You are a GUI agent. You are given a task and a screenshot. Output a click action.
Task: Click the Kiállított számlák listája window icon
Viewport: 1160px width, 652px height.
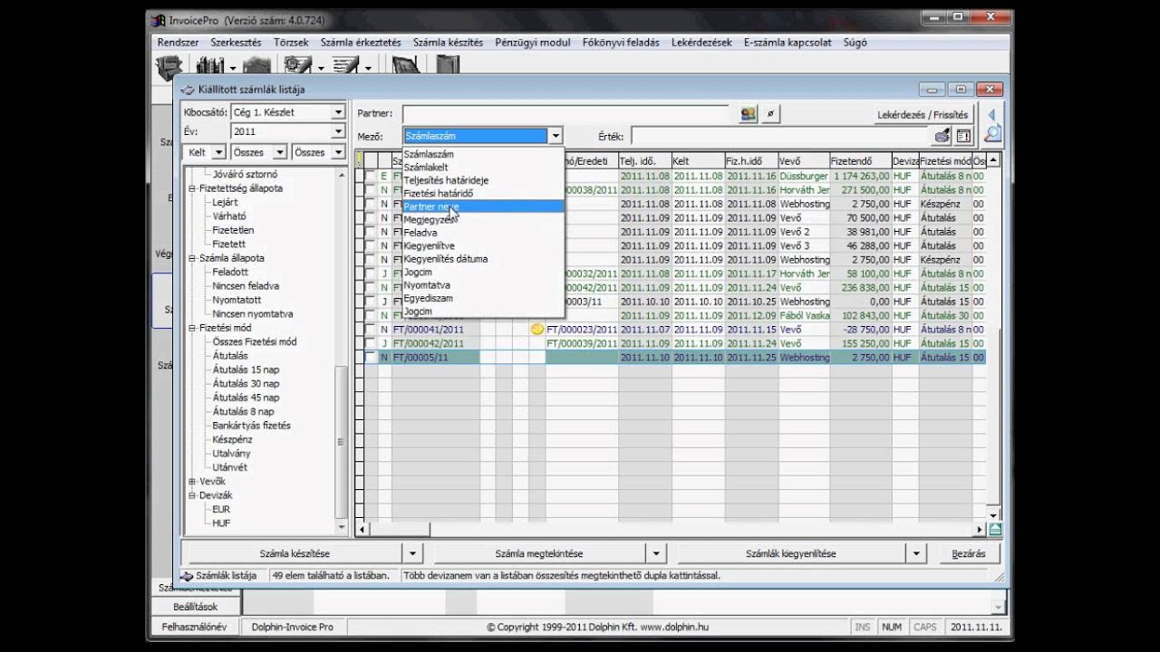coord(188,90)
